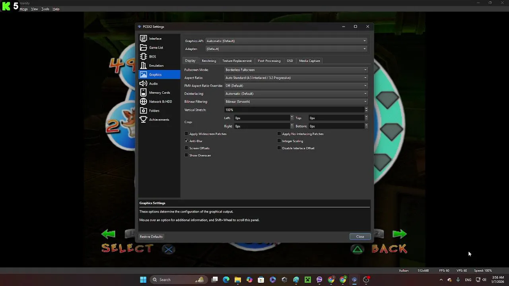
Task: Click the Restore Defaults button
Action: 151,237
